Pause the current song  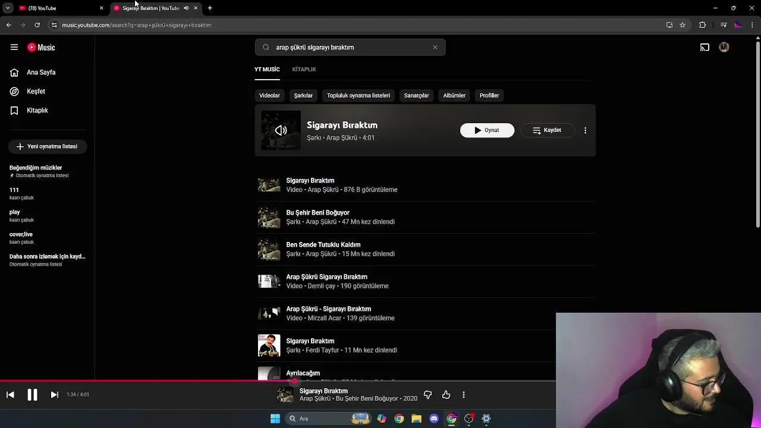[x=32, y=395]
